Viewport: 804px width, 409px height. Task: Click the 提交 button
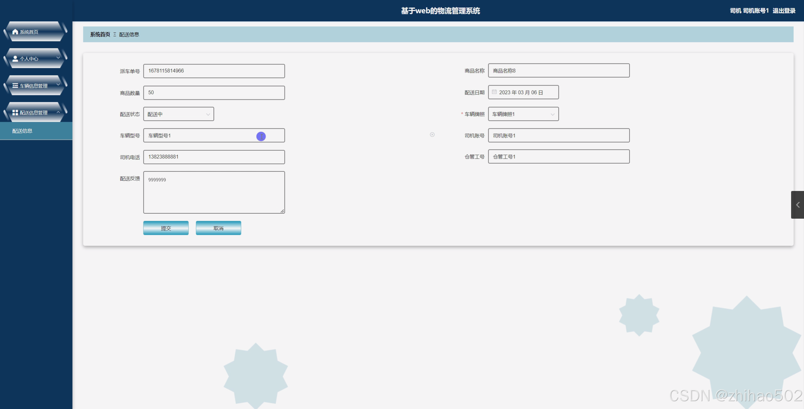(x=166, y=228)
